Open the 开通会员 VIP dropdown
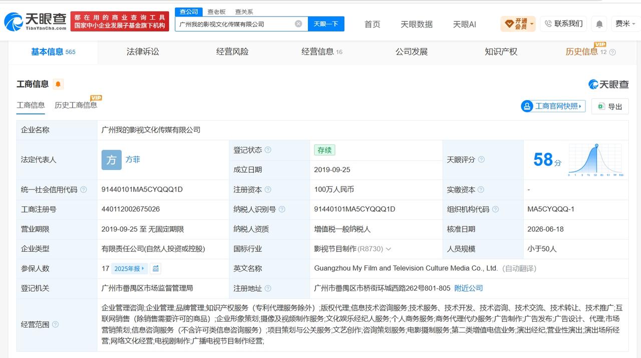641x358 pixels. 518,23
